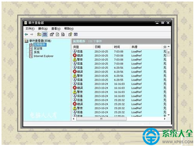Screen dimensions: 194x146
Task: Open the 查看(V) menu
Action: pyautogui.click(x=56, y=28)
